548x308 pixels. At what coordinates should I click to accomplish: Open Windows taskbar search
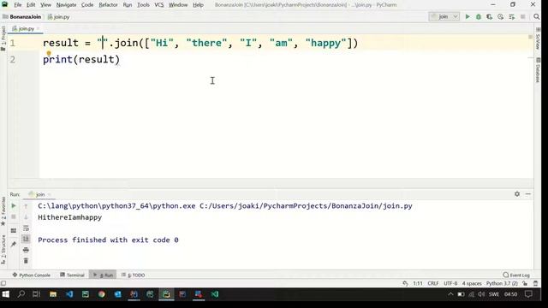tap(21, 294)
